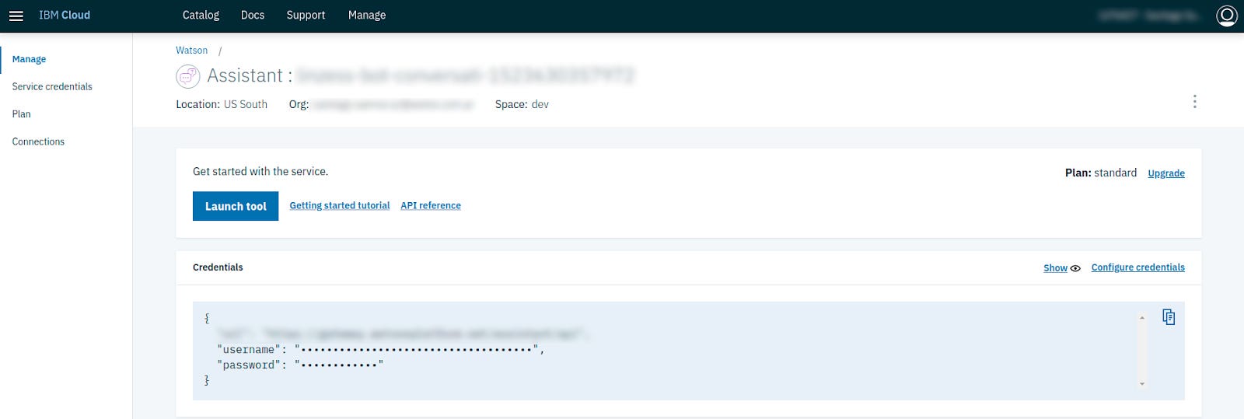Open the Catalog menu item
The height and width of the screenshot is (419, 1244).
click(201, 16)
